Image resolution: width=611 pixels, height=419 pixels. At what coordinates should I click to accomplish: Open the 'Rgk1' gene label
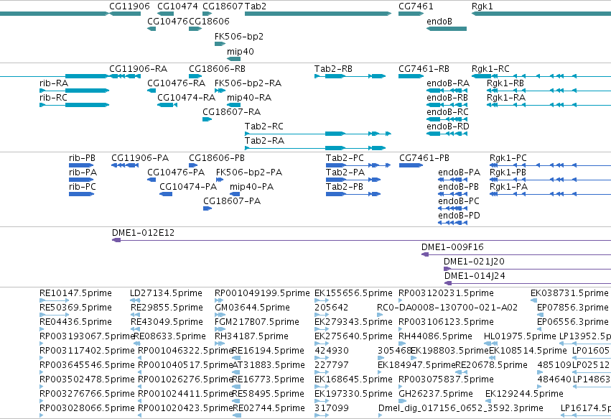pyautogui.click(x=482, y=6)
